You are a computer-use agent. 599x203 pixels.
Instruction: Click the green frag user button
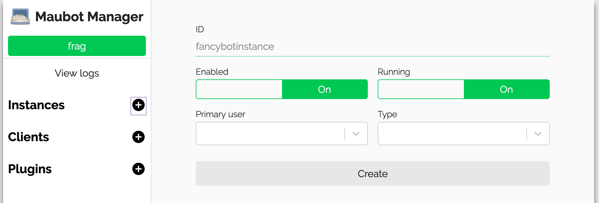(77, 46)
